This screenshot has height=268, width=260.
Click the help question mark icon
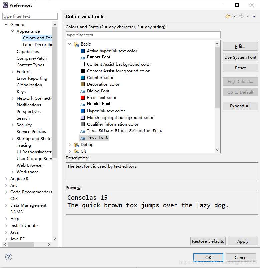click(9, 257)
